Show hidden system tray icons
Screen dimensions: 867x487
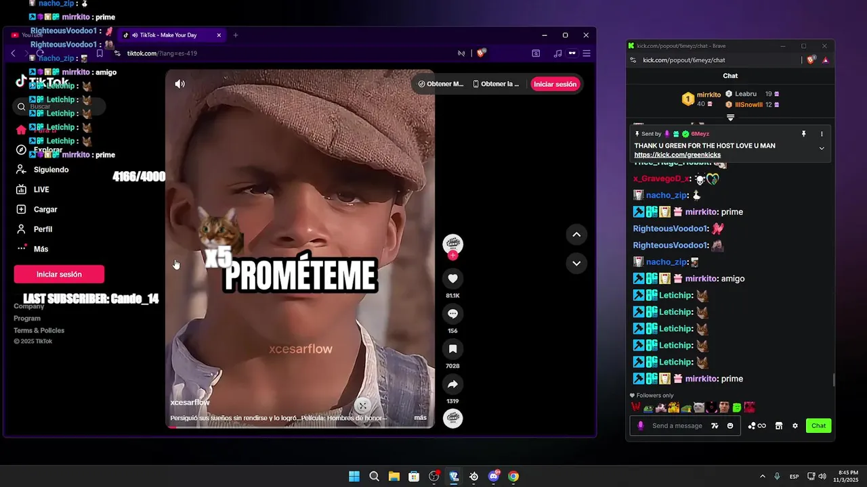point(763,476)
